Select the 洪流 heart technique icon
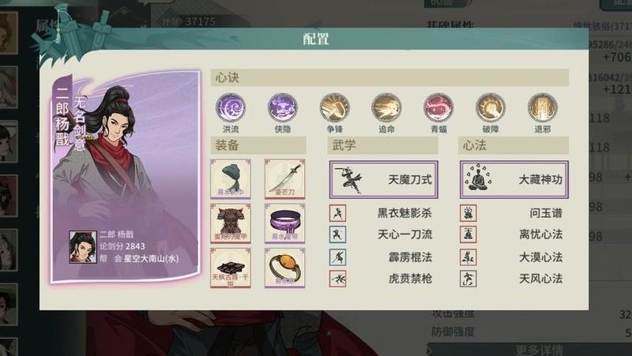Image resolution: width=632 pixels, height=356 pixels. point(231,107)
